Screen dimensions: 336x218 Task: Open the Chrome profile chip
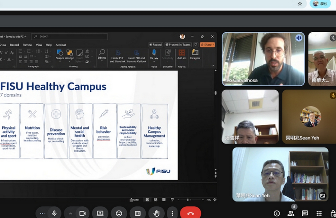coord(320,4)
